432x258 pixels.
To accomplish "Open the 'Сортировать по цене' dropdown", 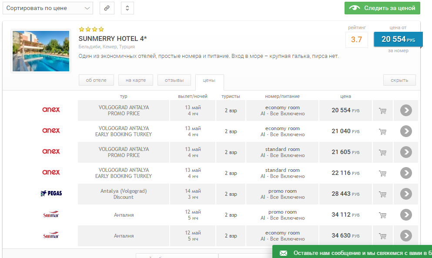I will [49, 8].
